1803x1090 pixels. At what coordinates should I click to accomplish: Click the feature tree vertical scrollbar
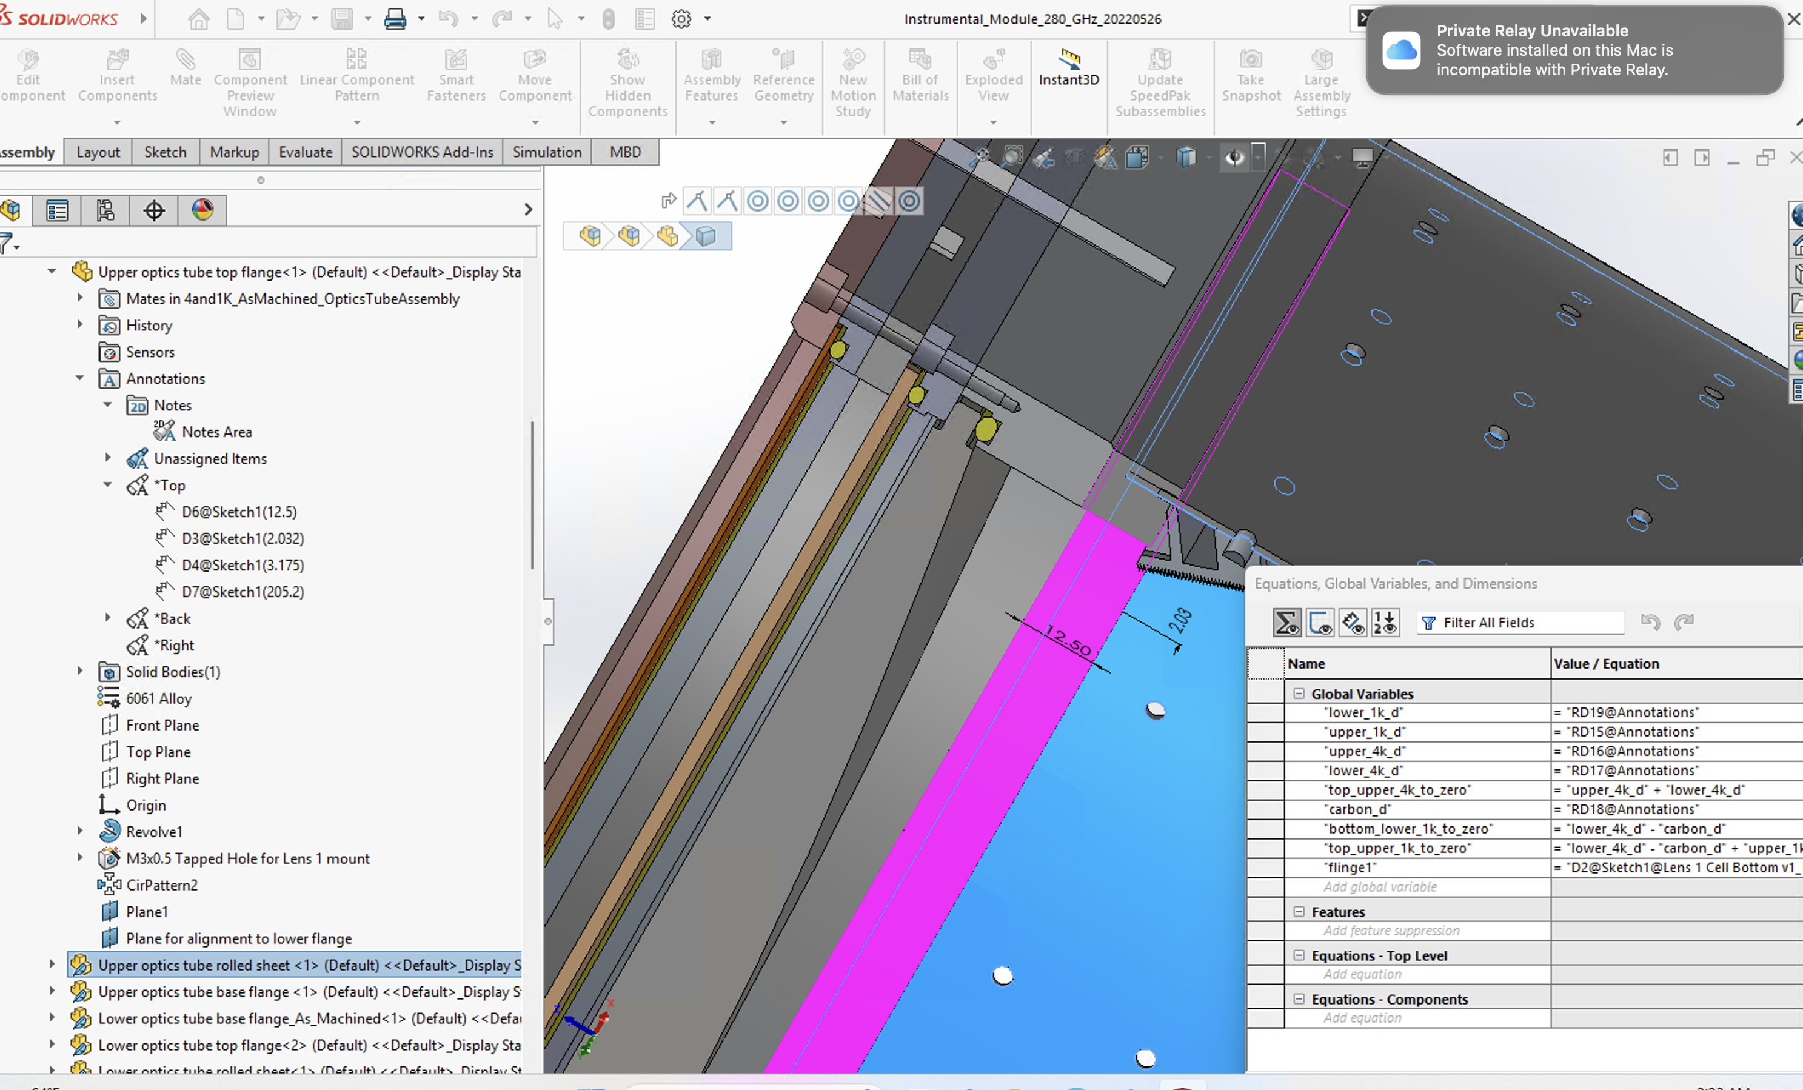(x=532, y=495)
